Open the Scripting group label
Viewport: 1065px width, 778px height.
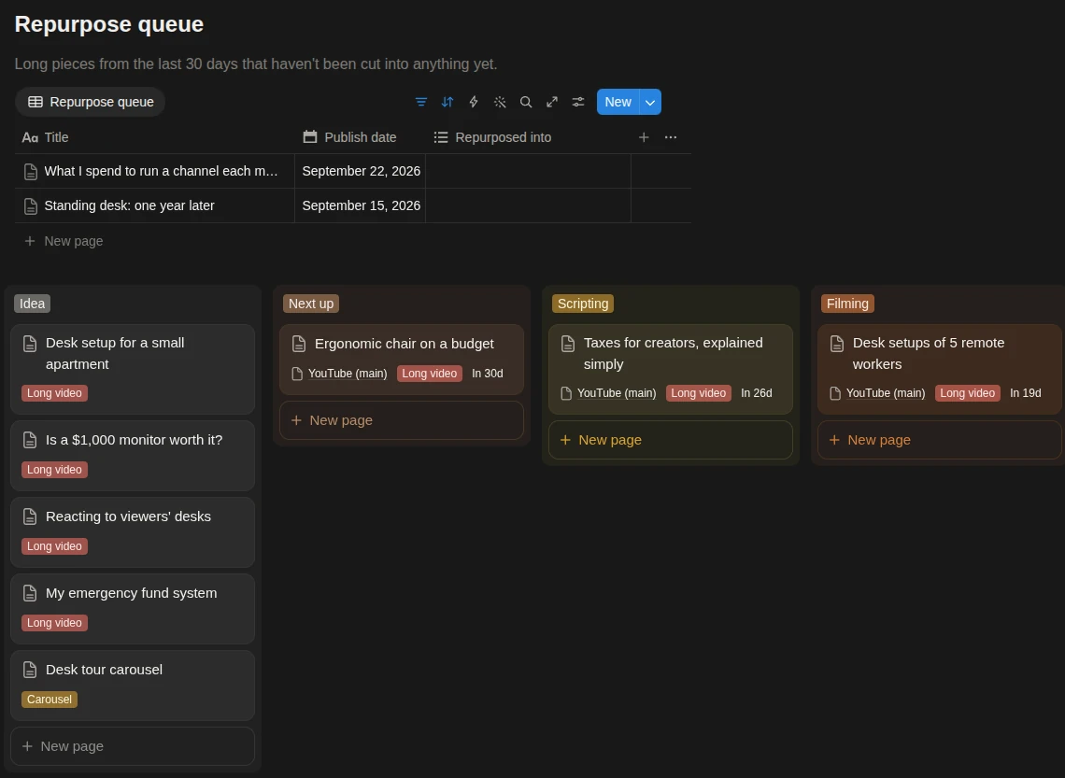click(x=583, y=304)
